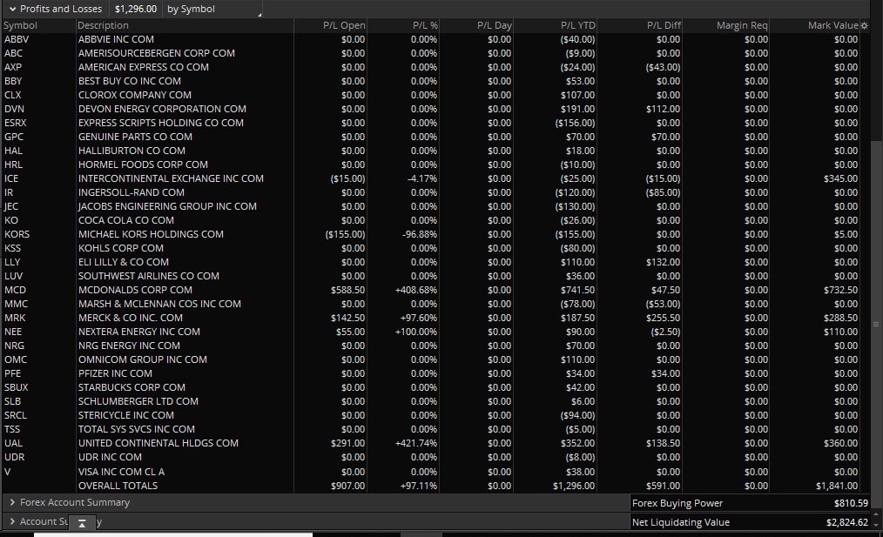The width and height of the screenshot is (883, 537).
Task: Select the GPC symbol
Action: click(14, 137)
